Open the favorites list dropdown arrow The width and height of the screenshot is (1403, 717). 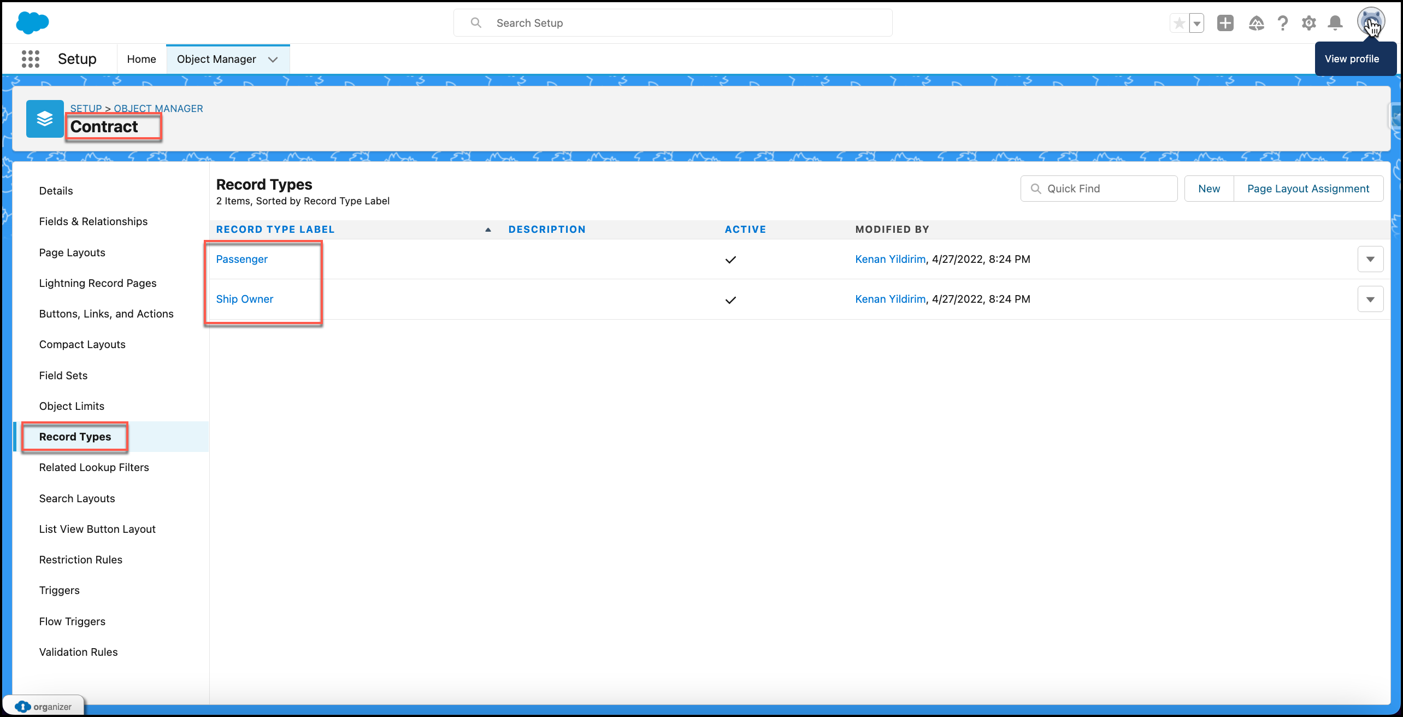tap(1196, 23)
